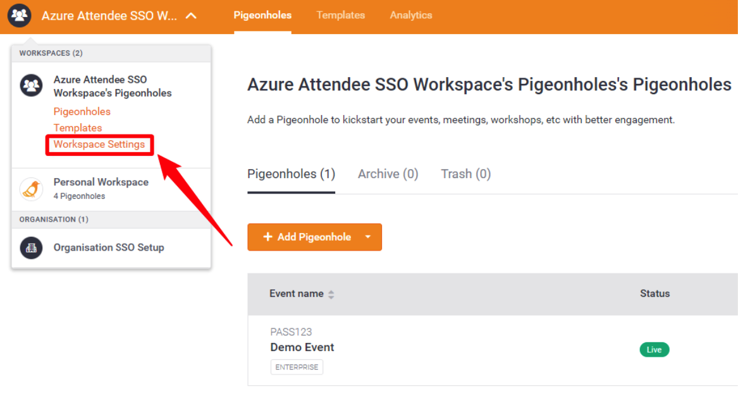Open the Demo Event pigeonhole
This screenshot has width=738, height=401.
coord(302,347)
